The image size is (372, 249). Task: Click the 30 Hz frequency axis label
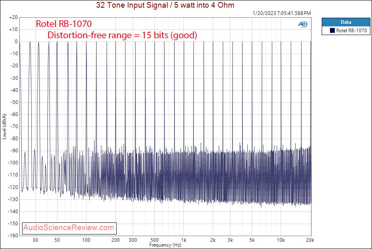35,240
